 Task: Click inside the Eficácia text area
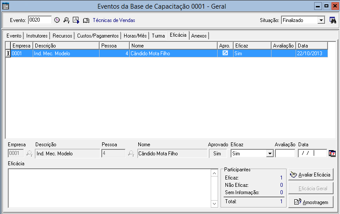110,187
